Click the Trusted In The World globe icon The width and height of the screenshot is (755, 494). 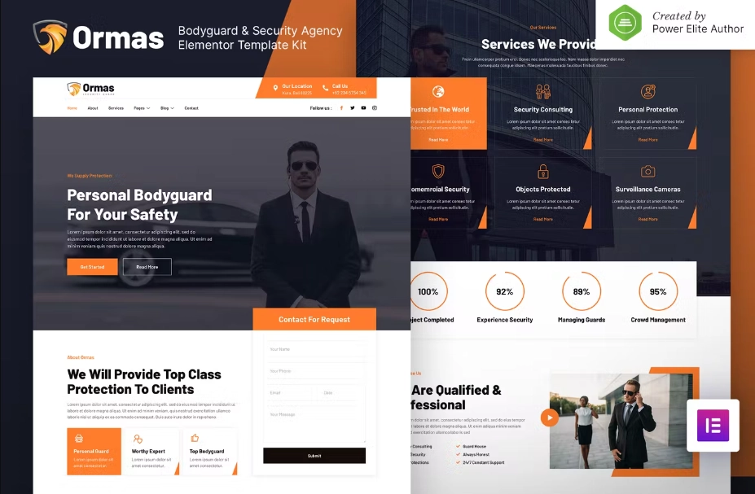tap(438, 91)
